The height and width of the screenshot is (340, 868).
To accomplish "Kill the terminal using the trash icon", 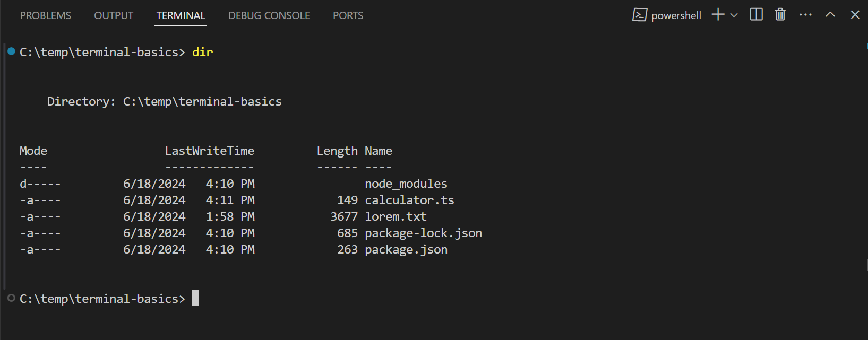I will coord(780,14).
